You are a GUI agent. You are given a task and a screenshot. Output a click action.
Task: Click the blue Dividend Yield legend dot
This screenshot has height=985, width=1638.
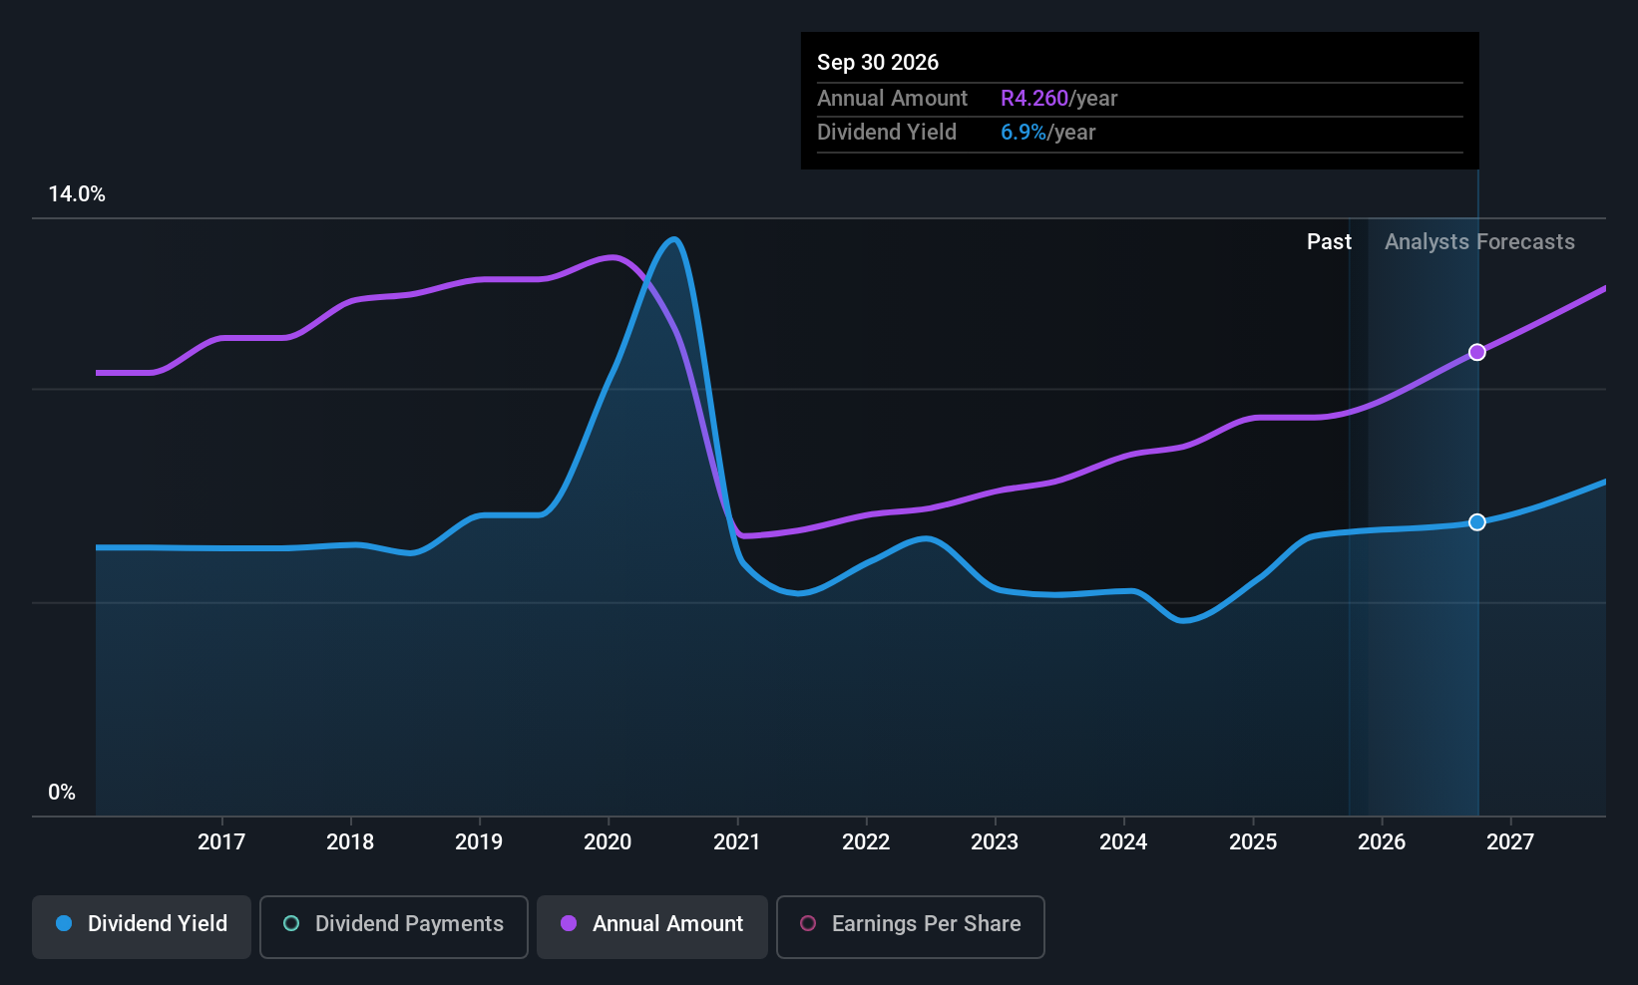click(x=64, y=924)
